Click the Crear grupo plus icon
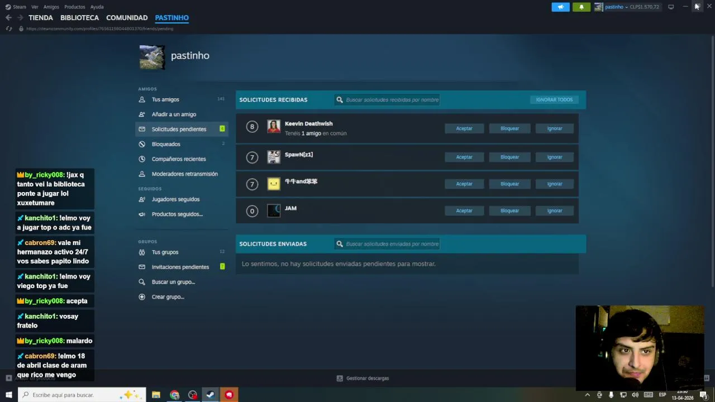The image size is (715, 402). tap(142, 297)
